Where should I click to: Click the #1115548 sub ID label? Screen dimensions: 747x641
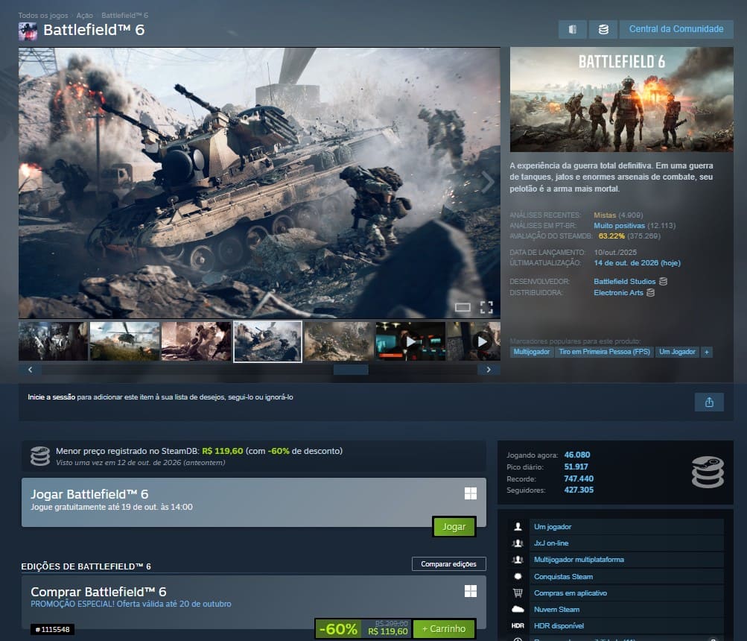click(x=52, y=630)
